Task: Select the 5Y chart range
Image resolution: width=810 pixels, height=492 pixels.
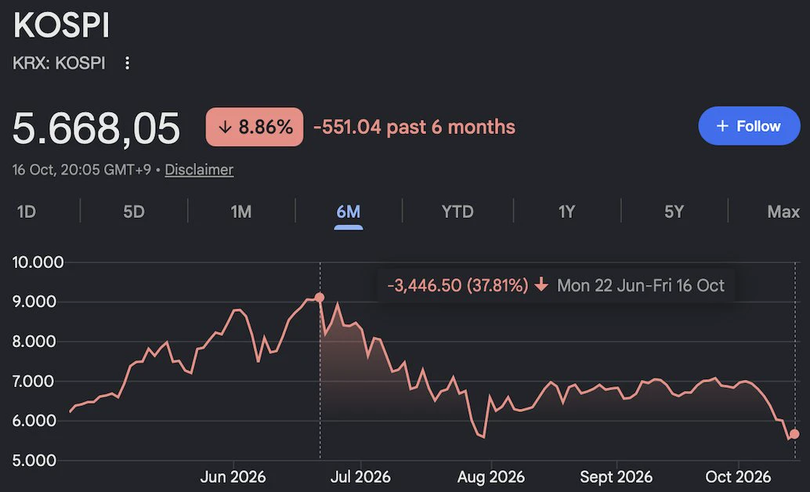Action: 674,212
